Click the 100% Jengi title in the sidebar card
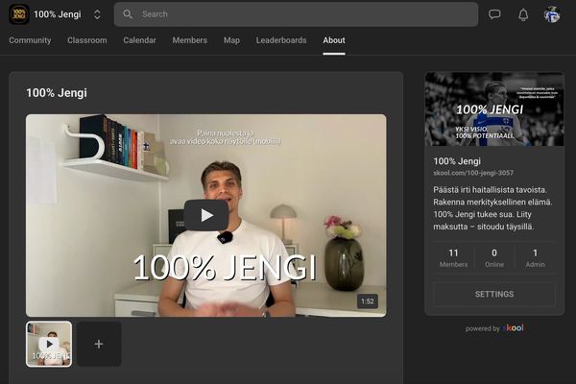 [x=457, y=161]
